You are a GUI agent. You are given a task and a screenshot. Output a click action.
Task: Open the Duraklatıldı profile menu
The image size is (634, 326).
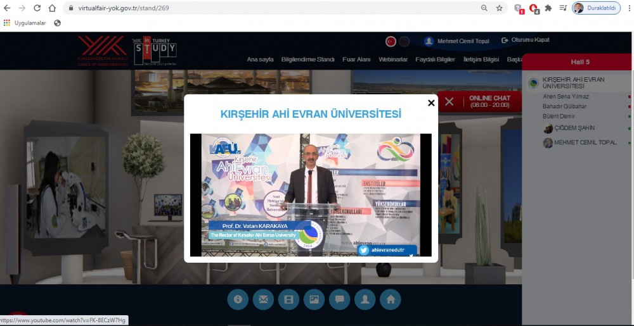click(x=596, y=8)
